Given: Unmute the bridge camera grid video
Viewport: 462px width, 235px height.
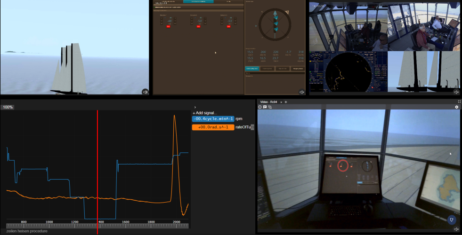Looking at the screenshot, I should point(456,92).
